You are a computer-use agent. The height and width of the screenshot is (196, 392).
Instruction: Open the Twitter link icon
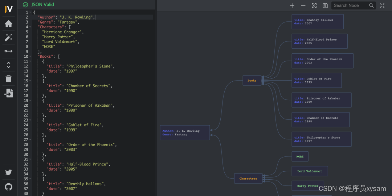[8, 172]
